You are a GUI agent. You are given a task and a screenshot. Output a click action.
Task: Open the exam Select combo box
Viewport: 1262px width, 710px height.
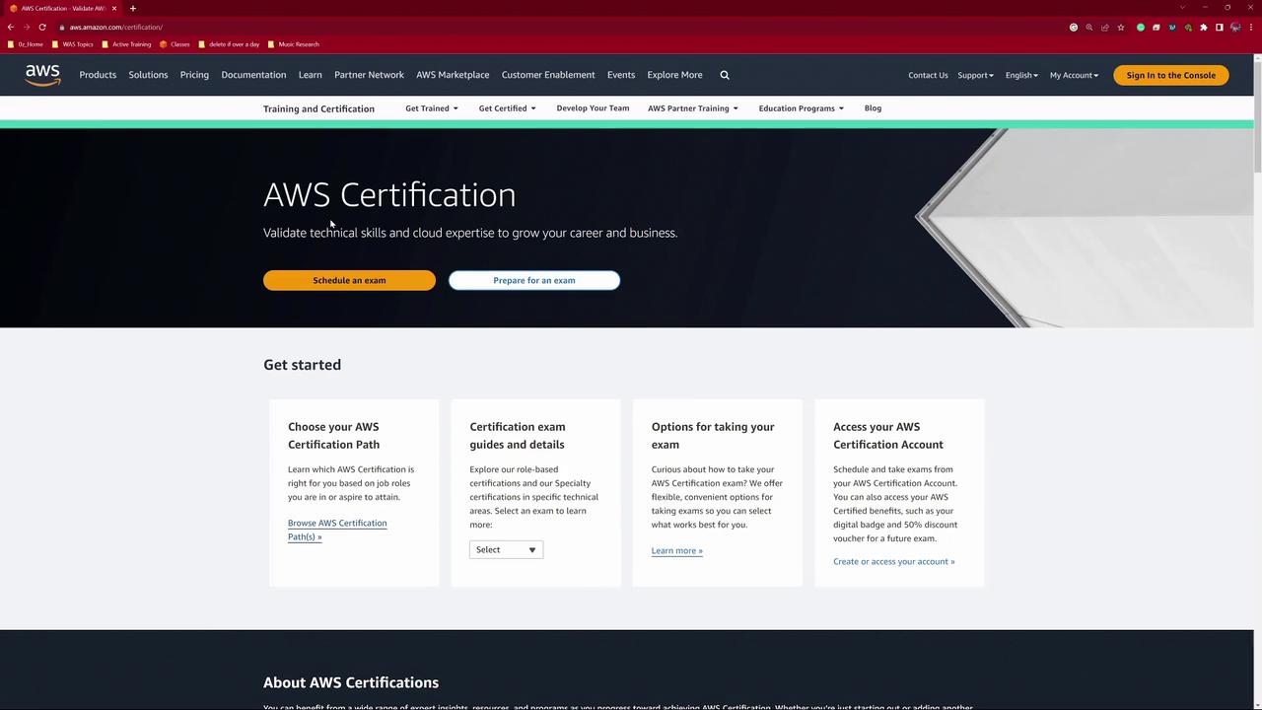[x=506, y=550]
